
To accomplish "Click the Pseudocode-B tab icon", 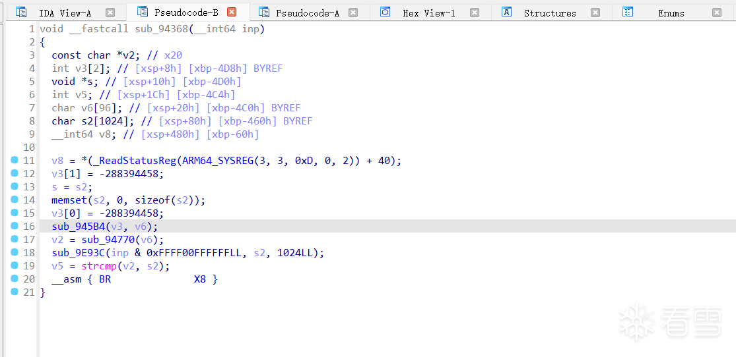I will 142,12.
